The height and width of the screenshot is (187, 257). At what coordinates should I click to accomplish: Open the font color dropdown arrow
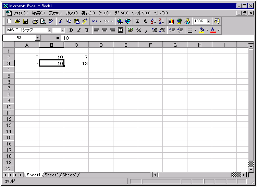(219, 30)
